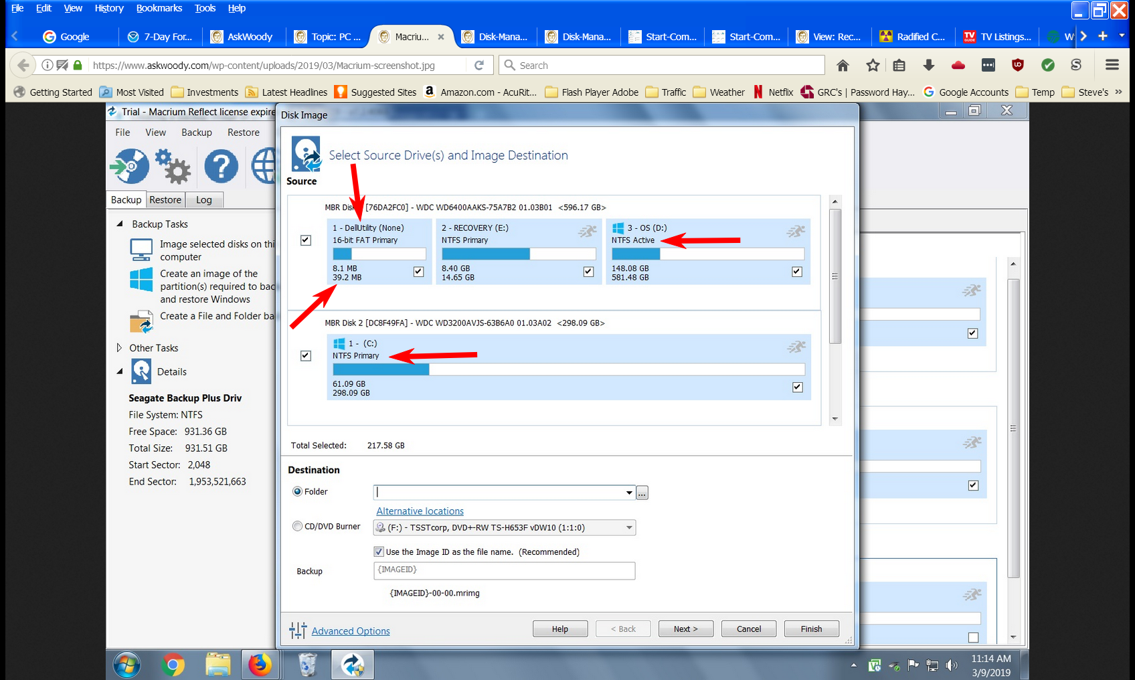Switch to the Restore tab

[165, 199]
